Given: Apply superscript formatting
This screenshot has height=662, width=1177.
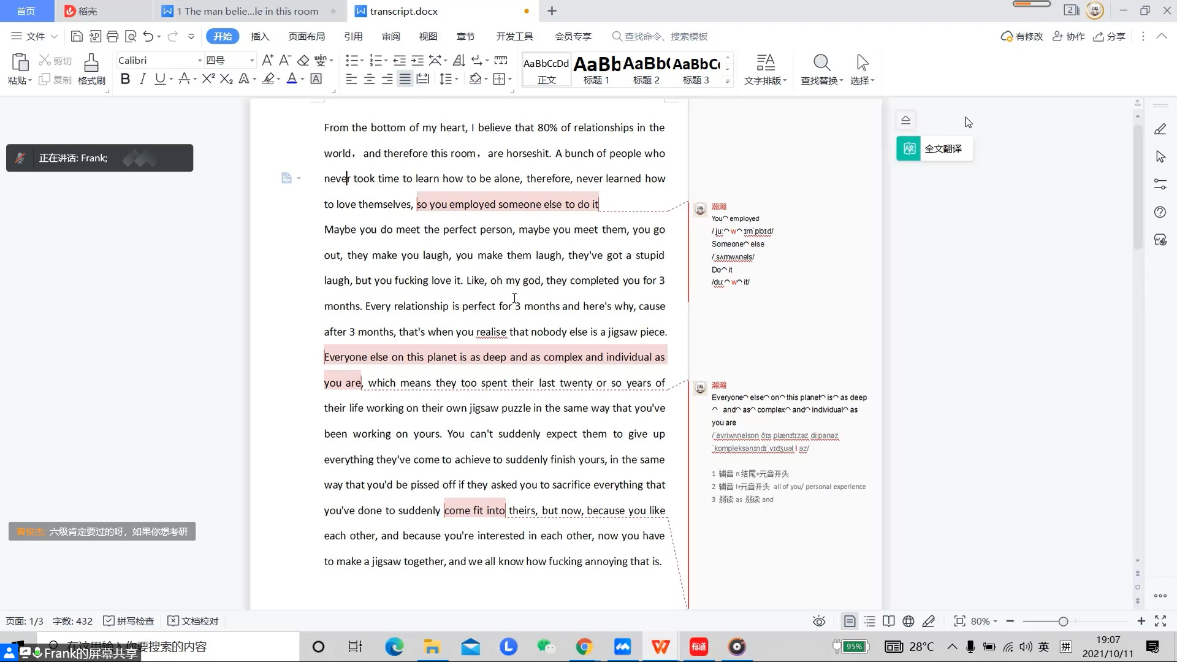Looking at the screenshot, I should coord(208,79).
